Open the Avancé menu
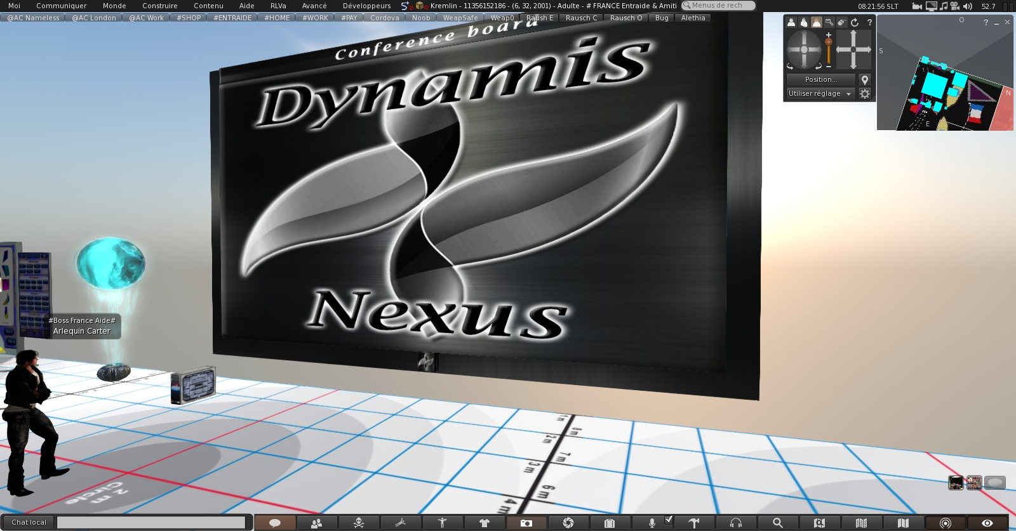Image resolution: width=1016 pixels, height=531 pixels. (314, 6)
